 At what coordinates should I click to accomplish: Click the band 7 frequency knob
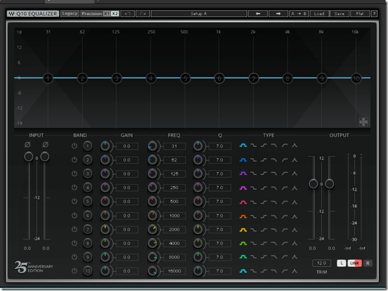click(x=152, y=230)
